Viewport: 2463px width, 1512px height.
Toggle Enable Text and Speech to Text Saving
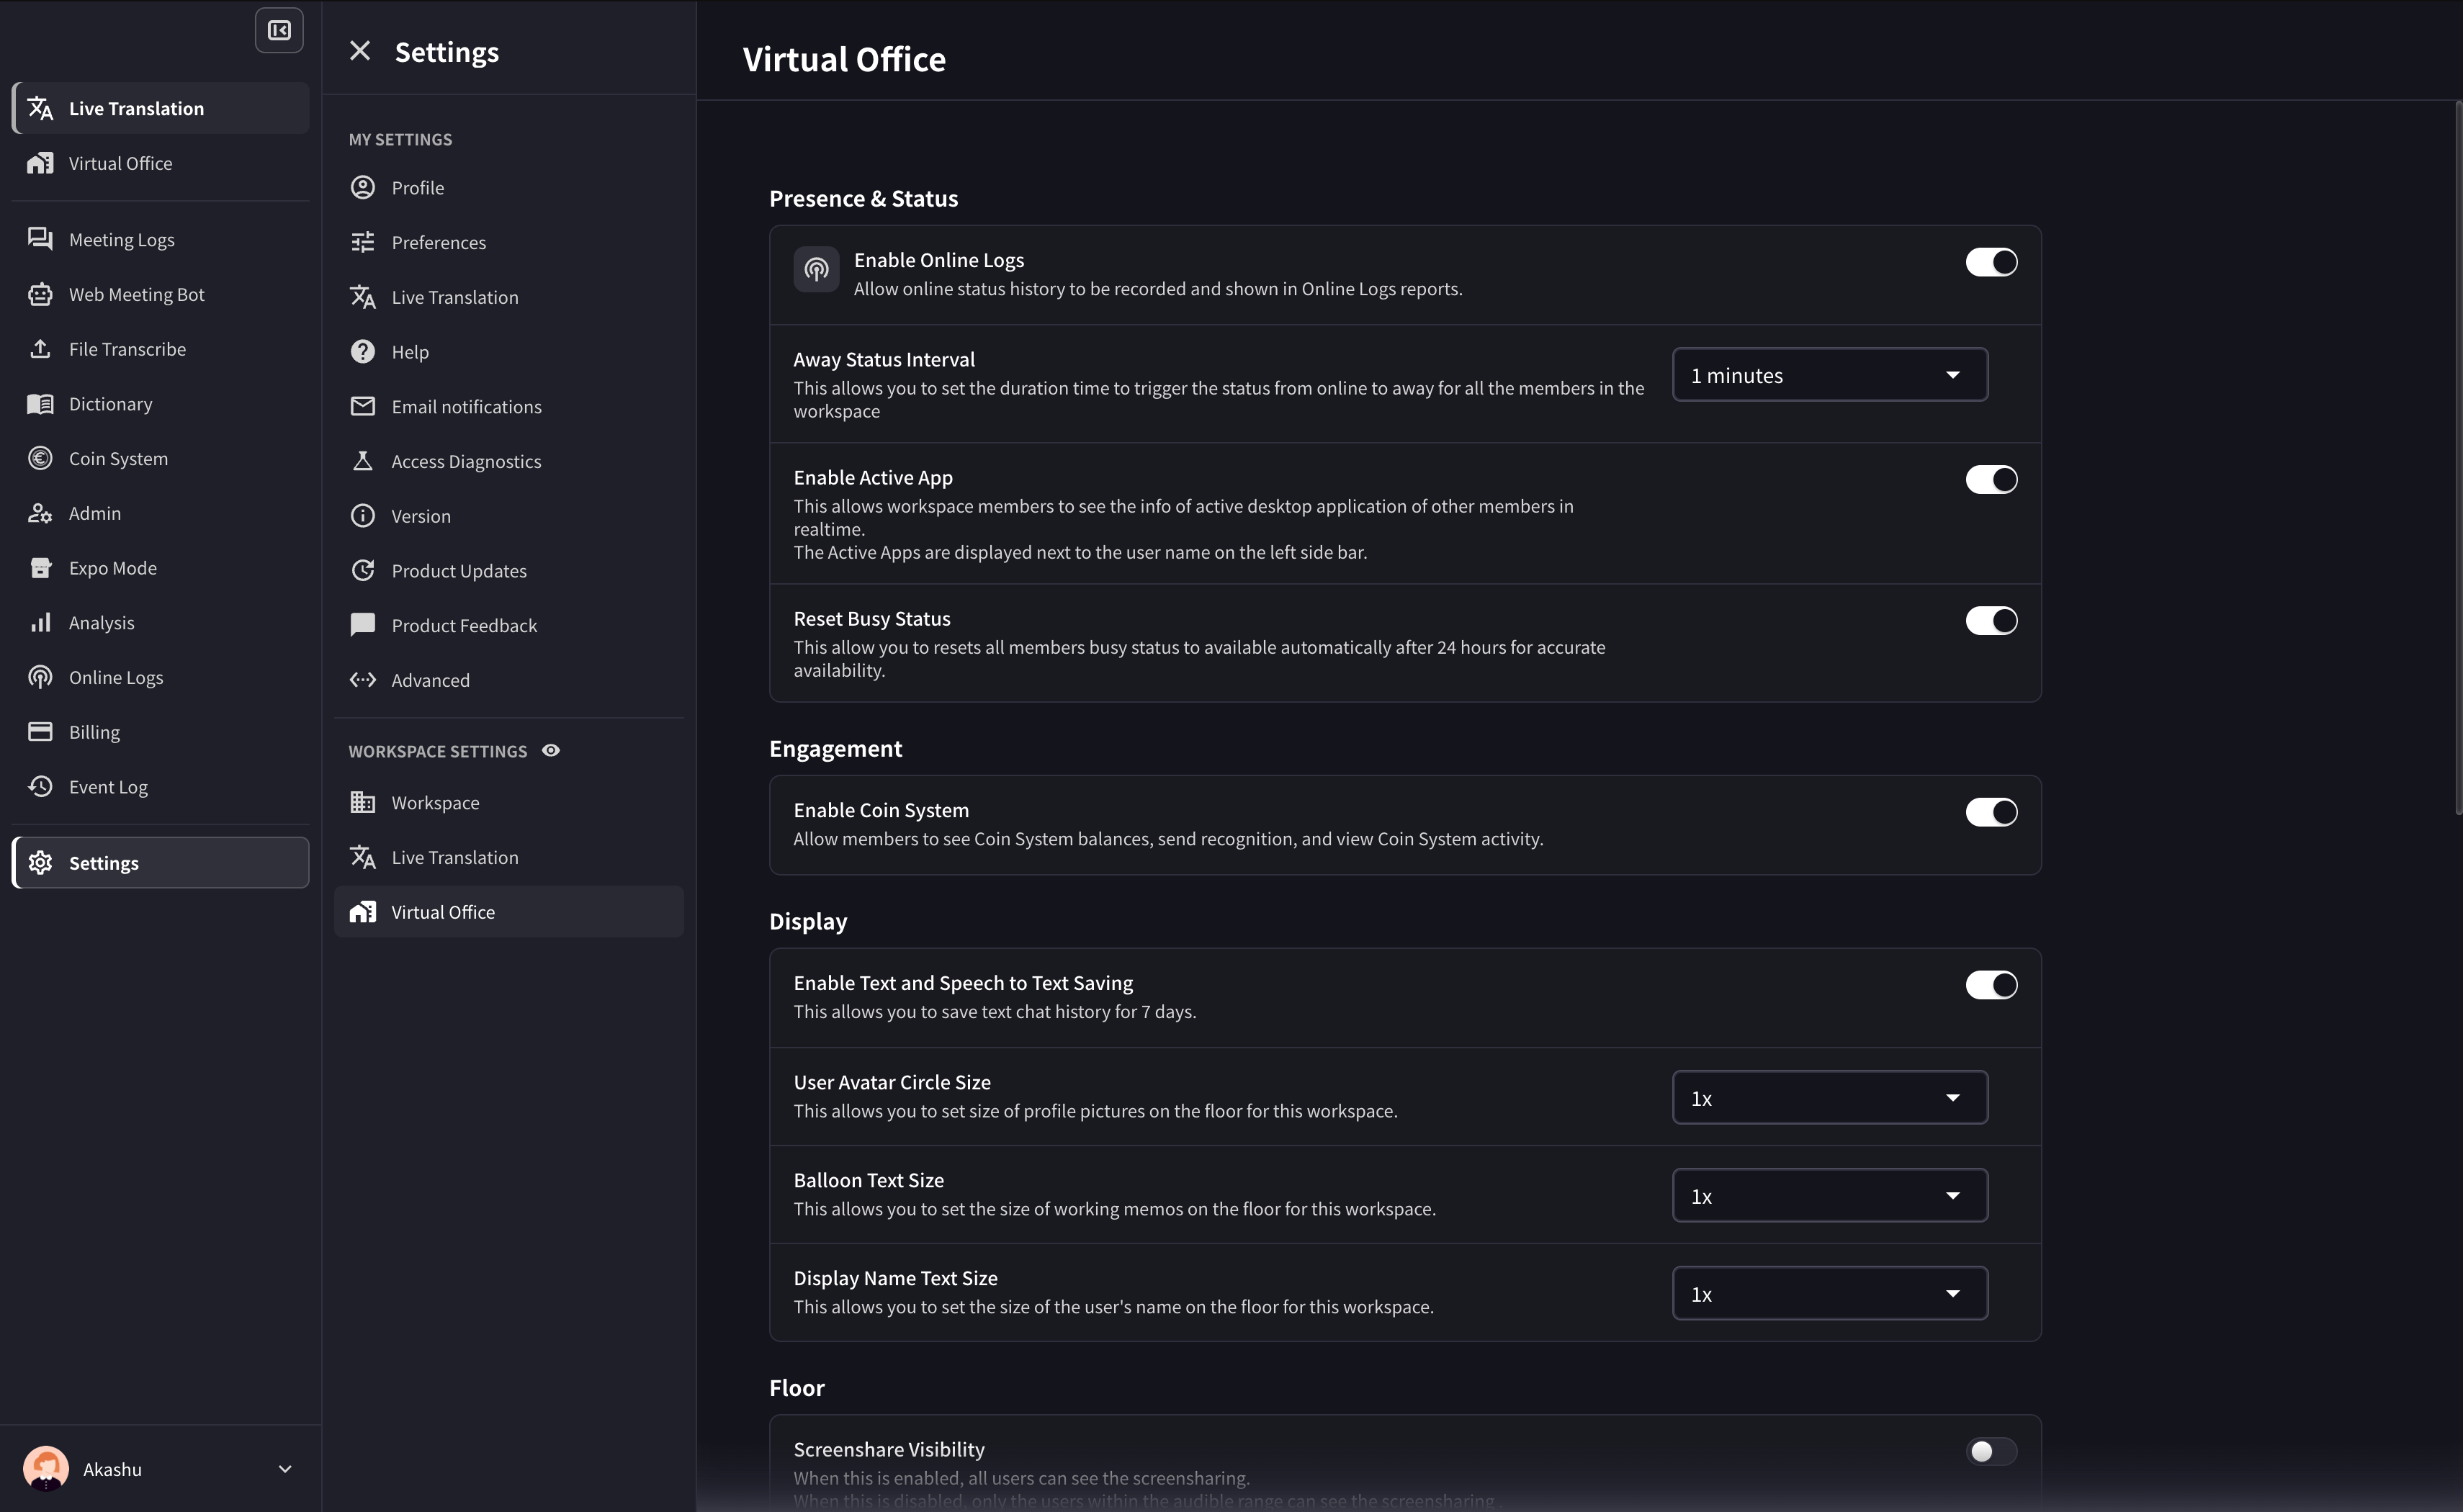click(1991, 985)
